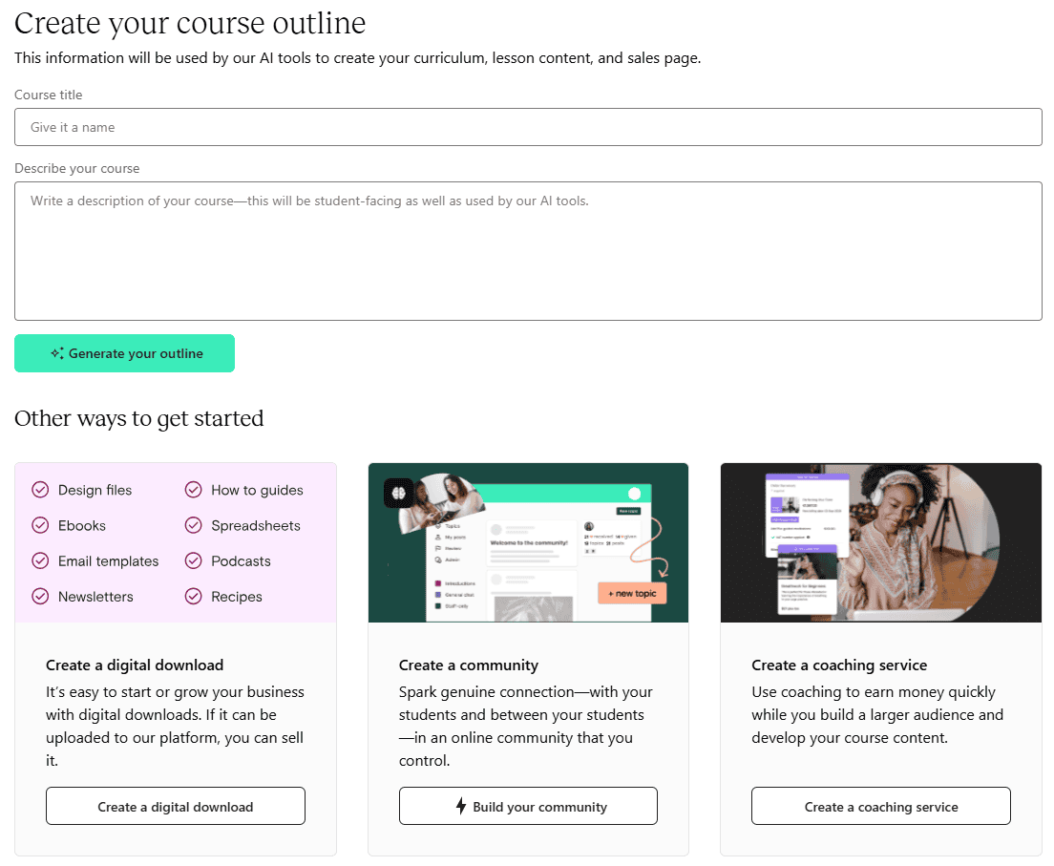Screen dimensions: 1054x866
Task: Click checkmark icon beside Design files
Action: coord(40,490)
